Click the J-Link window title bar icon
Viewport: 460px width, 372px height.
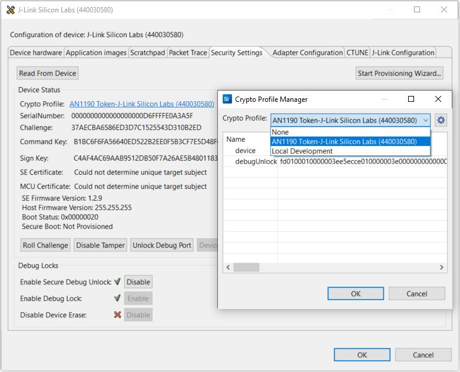[10, 10]
